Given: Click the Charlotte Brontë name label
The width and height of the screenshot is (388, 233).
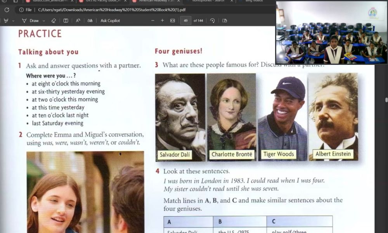Looking at the screenshot, I should click(232, 154).
